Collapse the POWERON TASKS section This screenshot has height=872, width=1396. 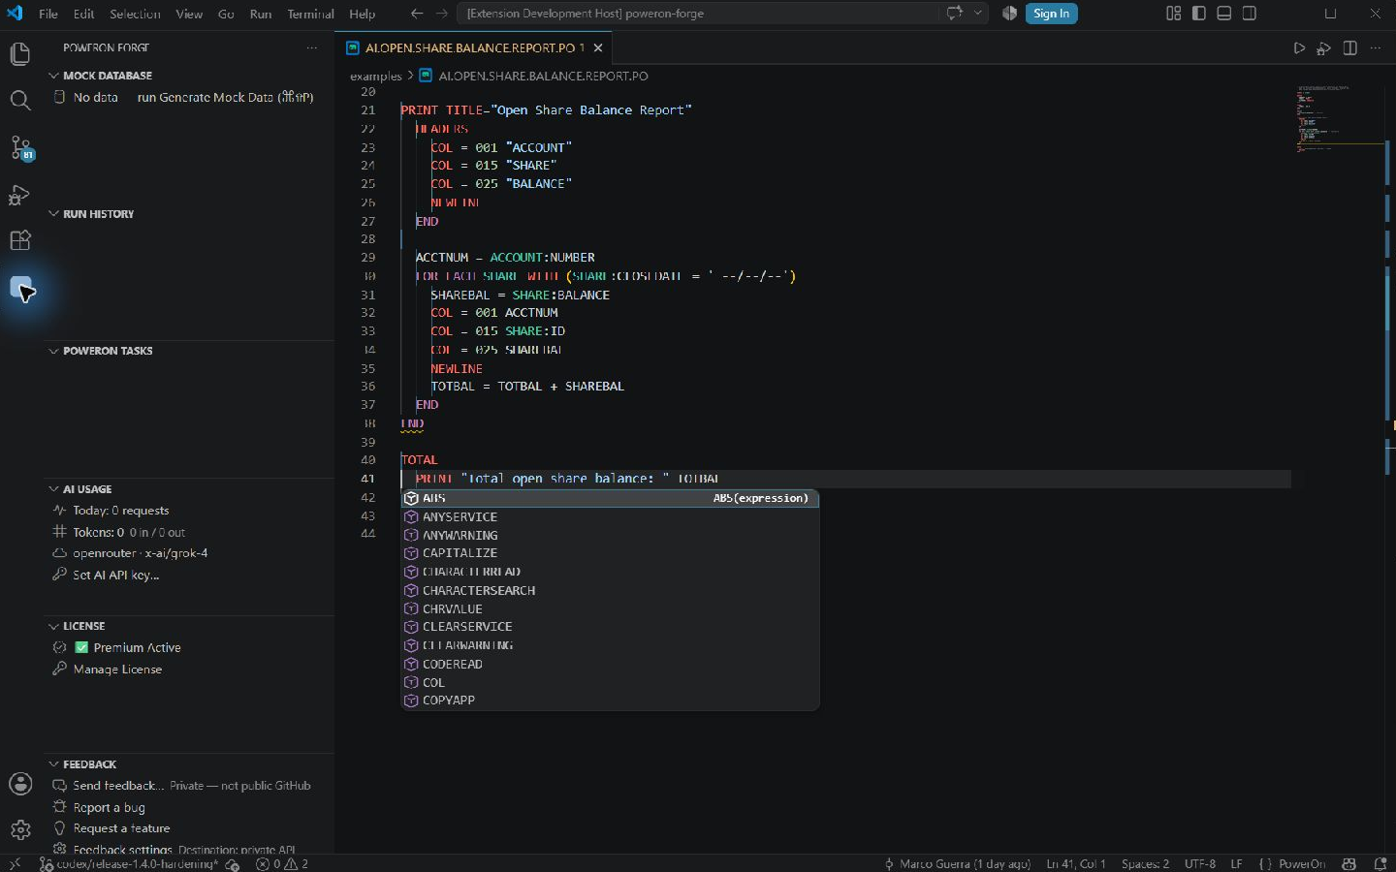pos(53,351)
